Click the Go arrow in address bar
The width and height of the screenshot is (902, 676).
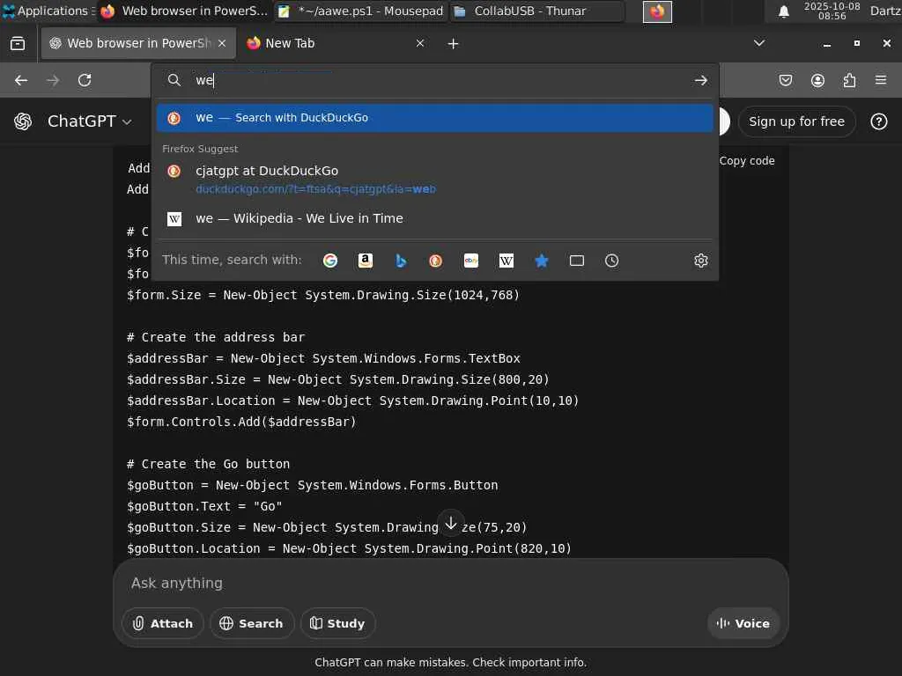pyautogui.click(x=700, y=80)
